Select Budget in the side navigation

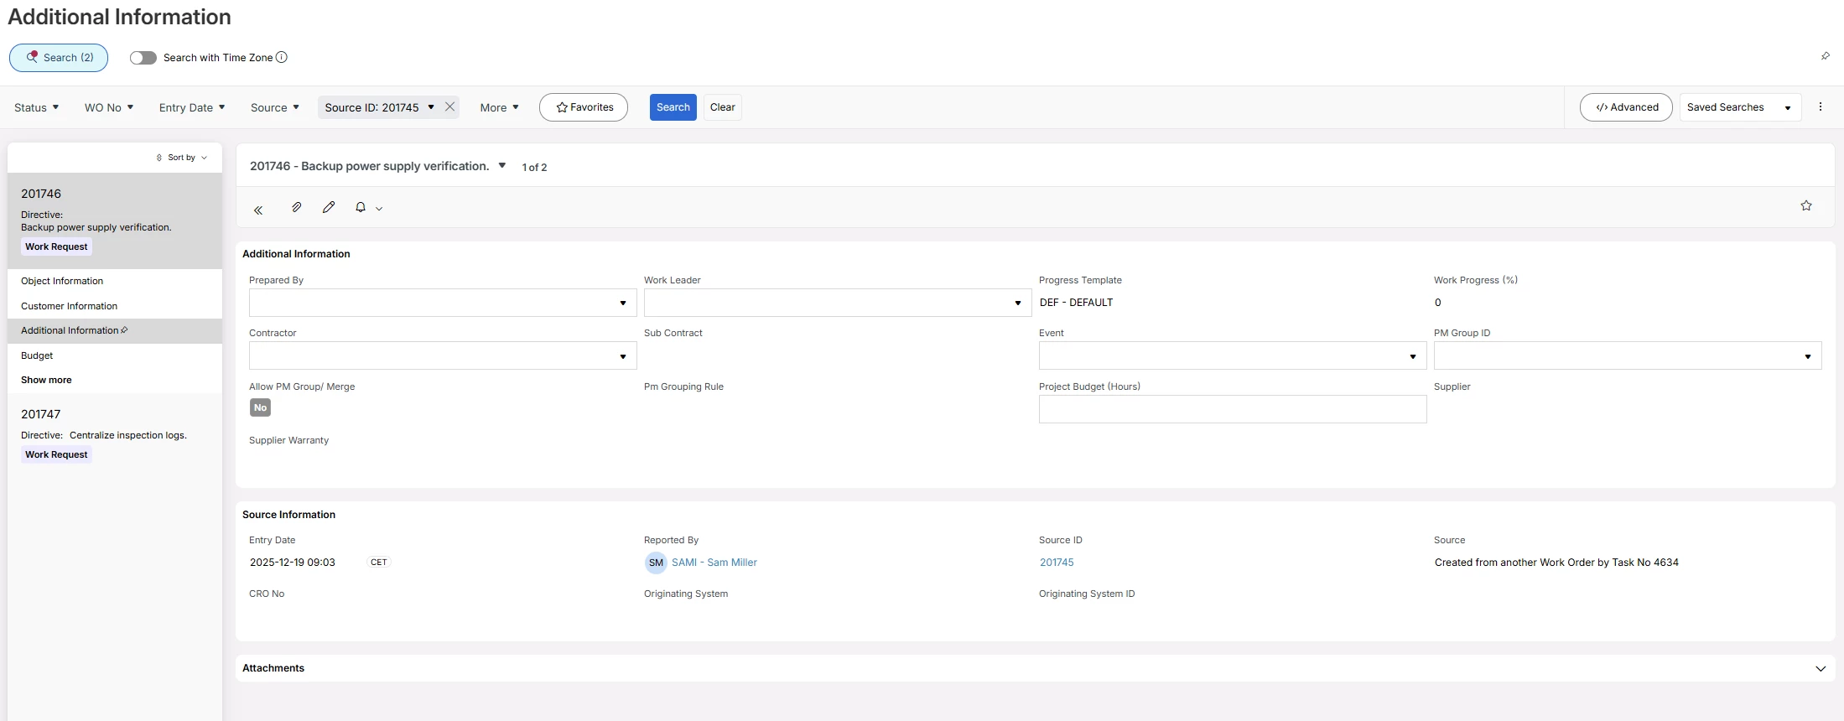(x=37, y=355)
